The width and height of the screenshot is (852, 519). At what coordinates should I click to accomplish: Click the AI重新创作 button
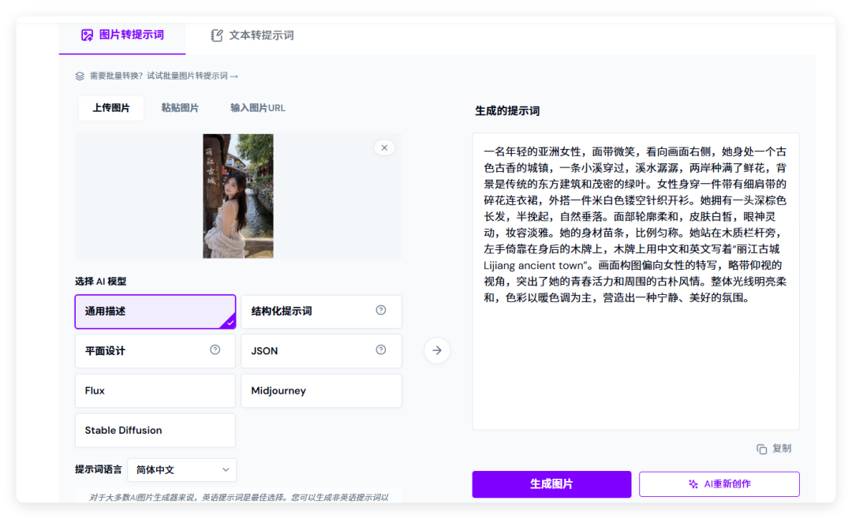pyautogui.click(x=719, y=484)
